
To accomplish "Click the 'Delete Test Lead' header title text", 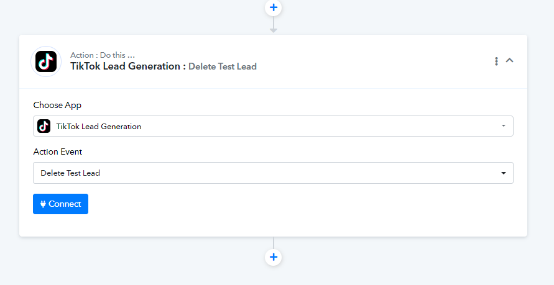I will click(223, 66).
